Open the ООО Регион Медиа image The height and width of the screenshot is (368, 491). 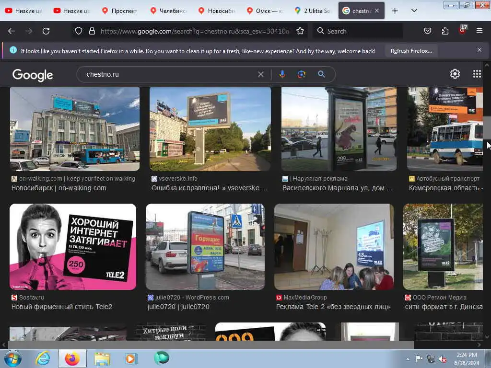[443, 247]
